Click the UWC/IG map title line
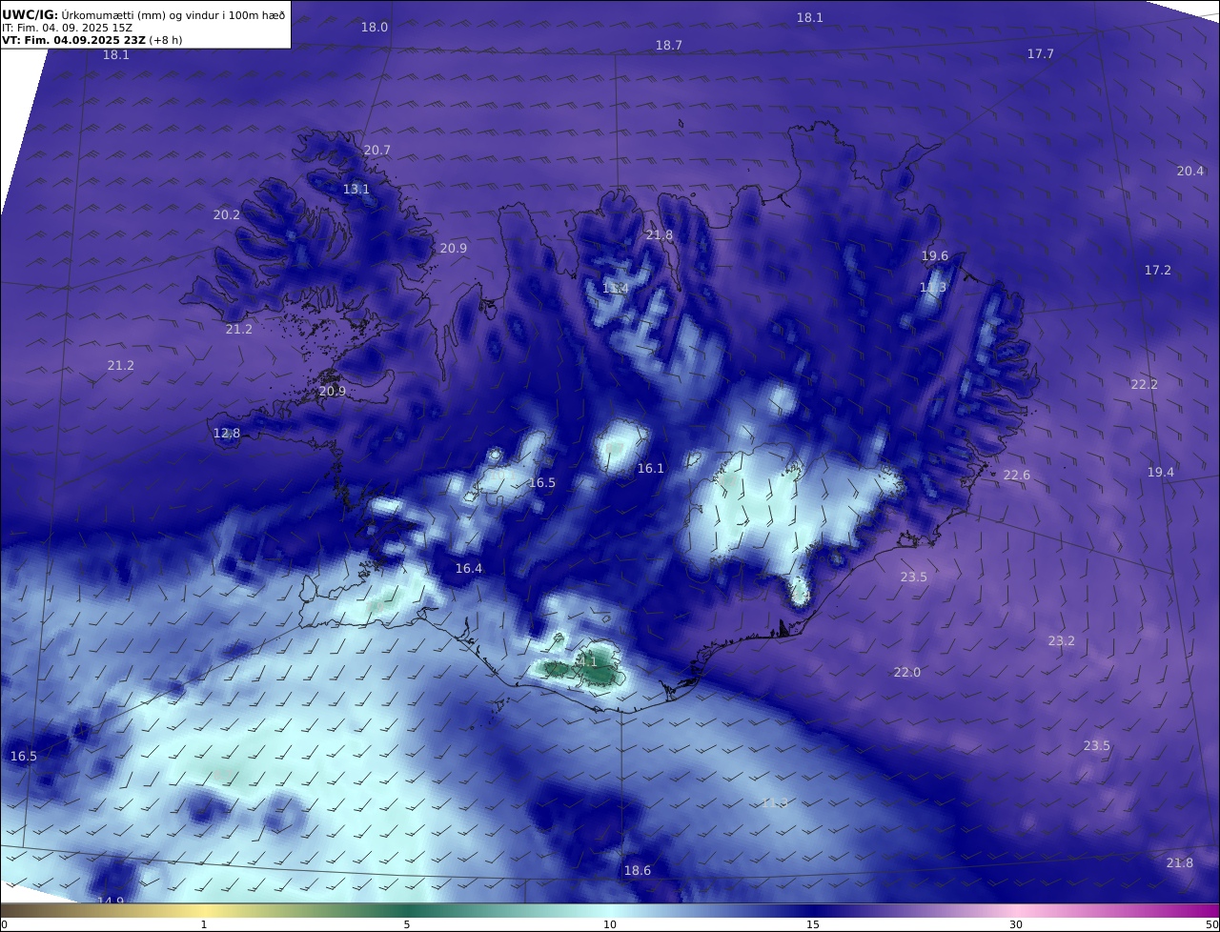This screenshot has width=1220, height=932. 144,14
